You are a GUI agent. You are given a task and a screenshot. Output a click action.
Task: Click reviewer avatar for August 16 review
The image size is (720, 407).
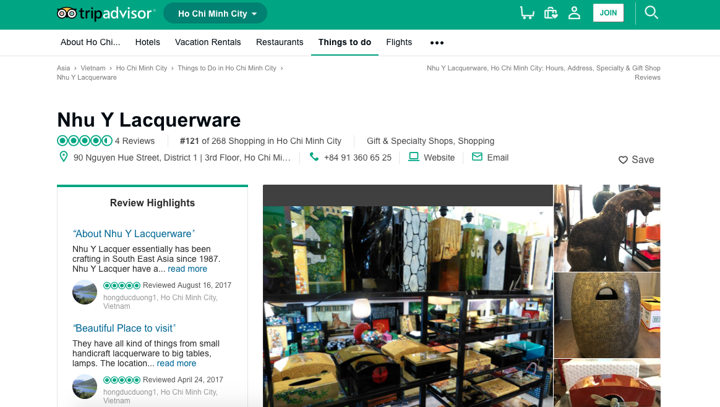point(85,292)
